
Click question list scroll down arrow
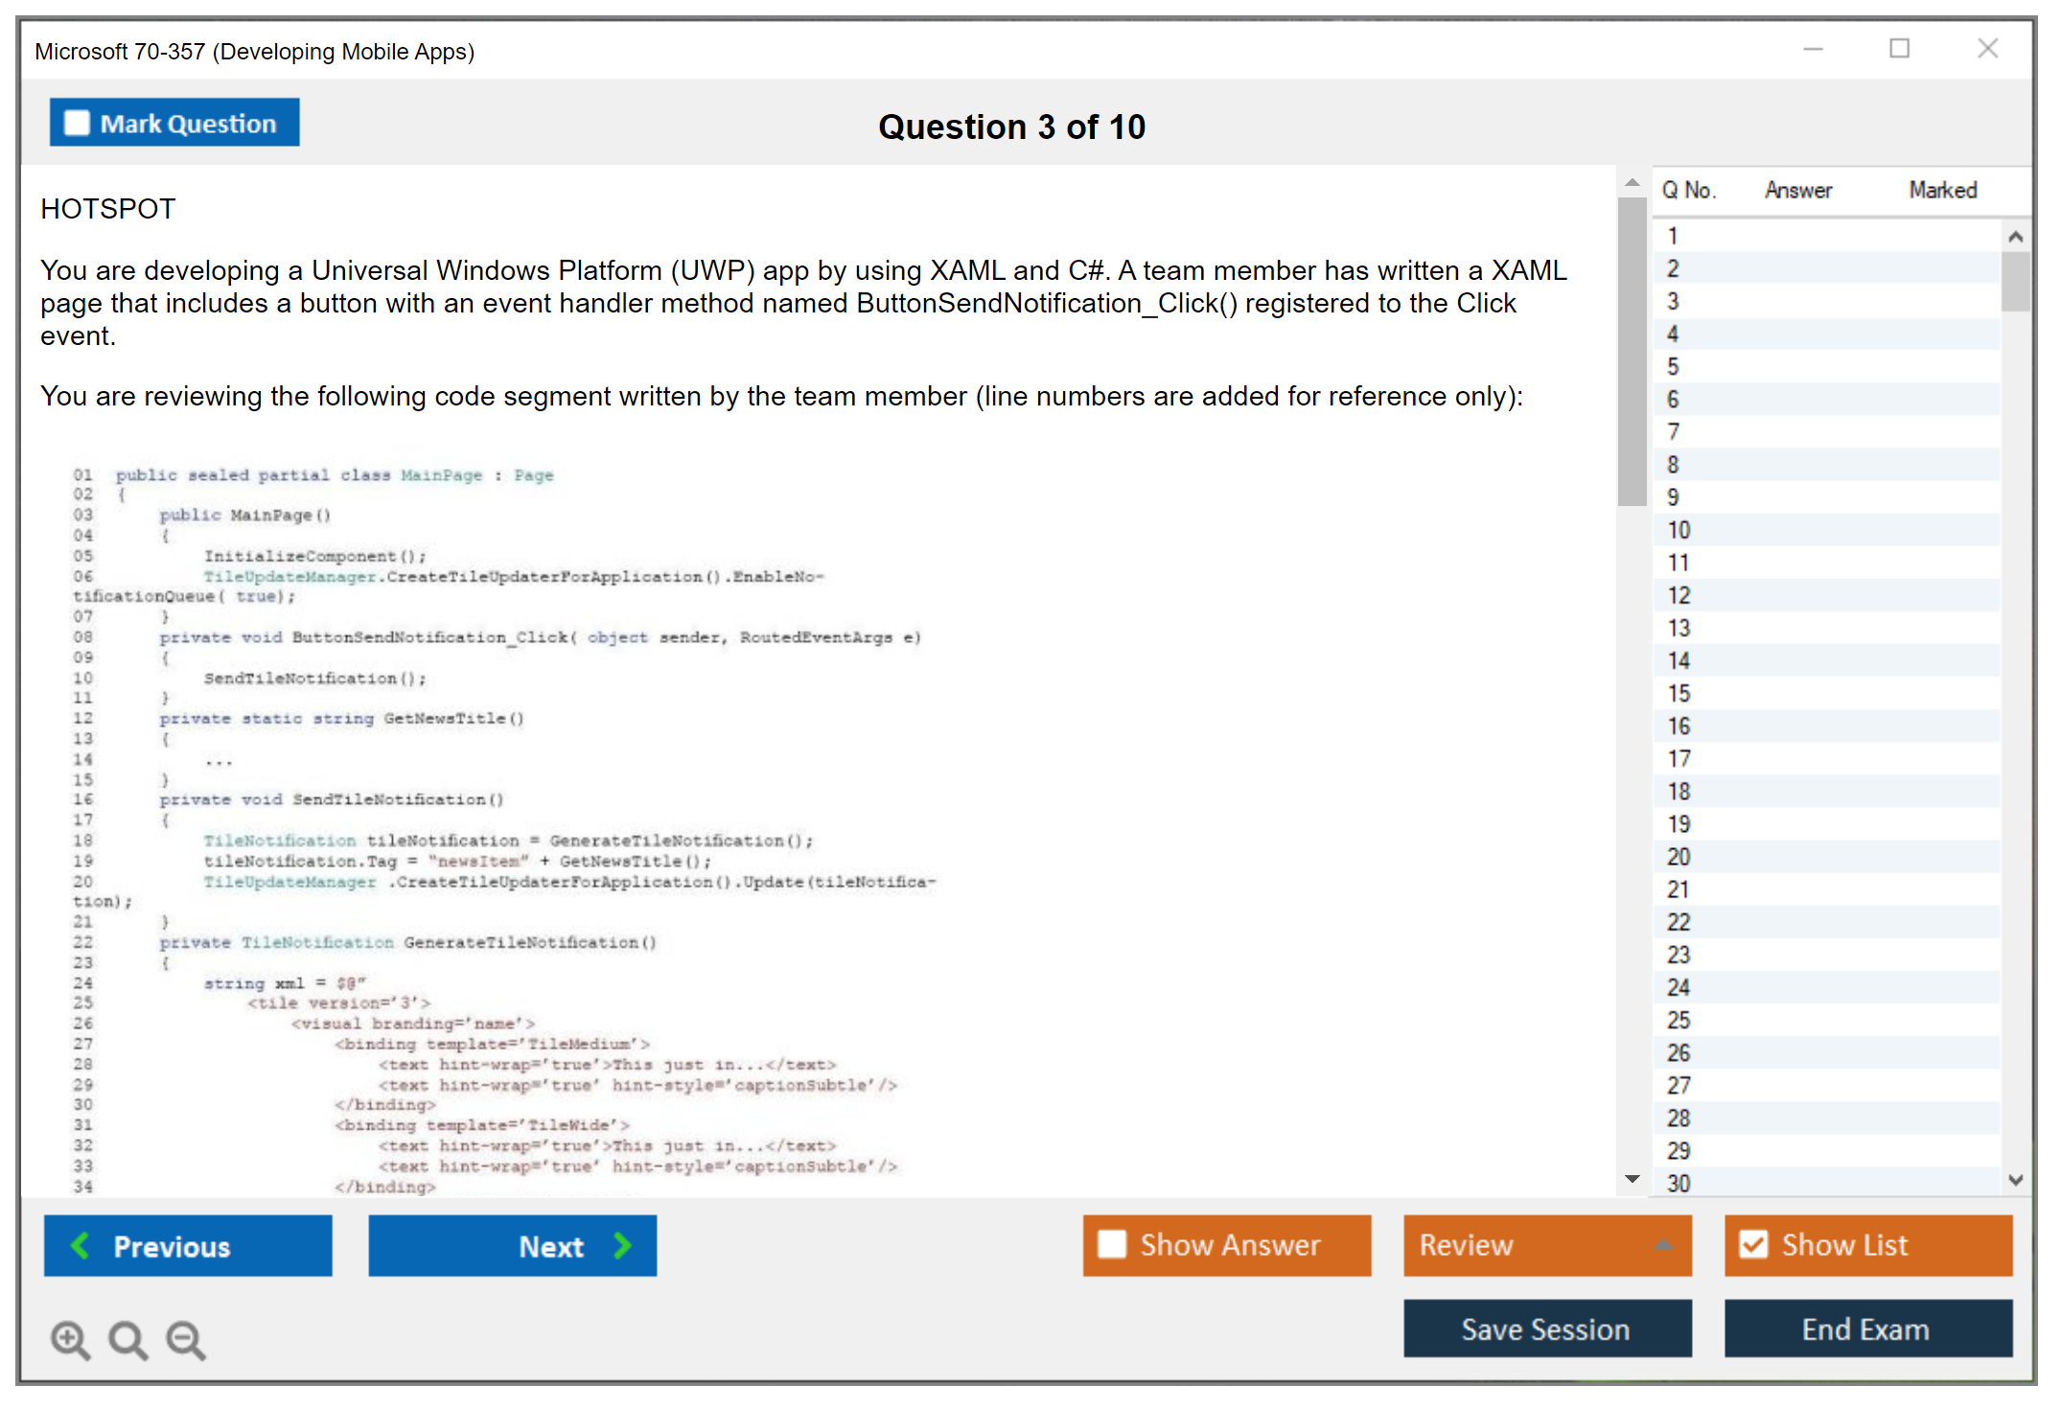(2015, 1180)
